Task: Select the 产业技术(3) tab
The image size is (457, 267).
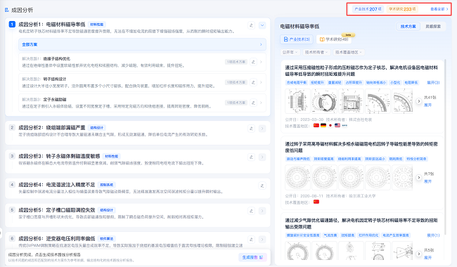Action: pos(297,39)
